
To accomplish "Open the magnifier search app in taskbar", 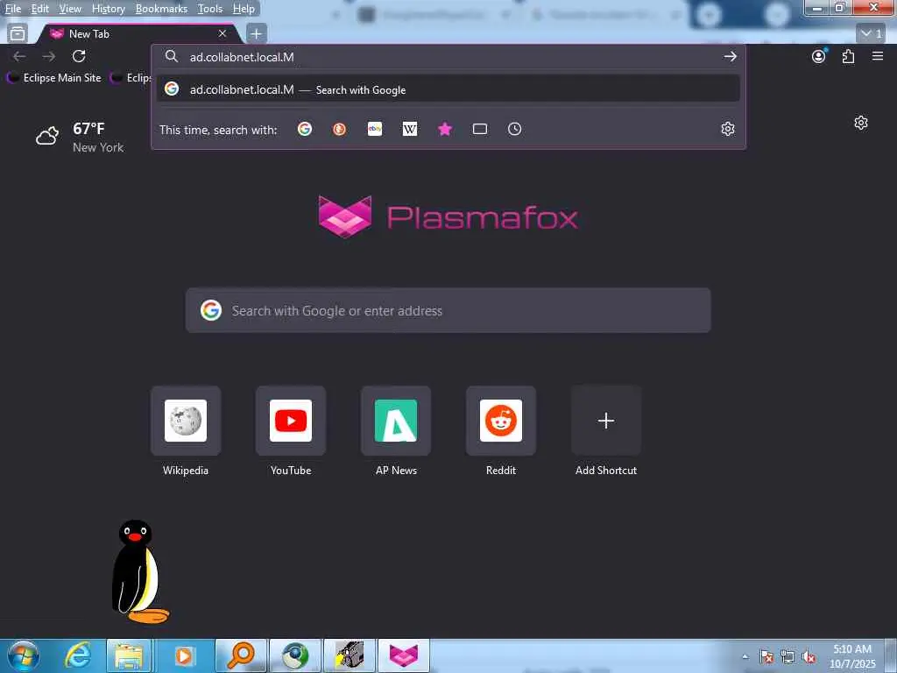I will 241,655.
